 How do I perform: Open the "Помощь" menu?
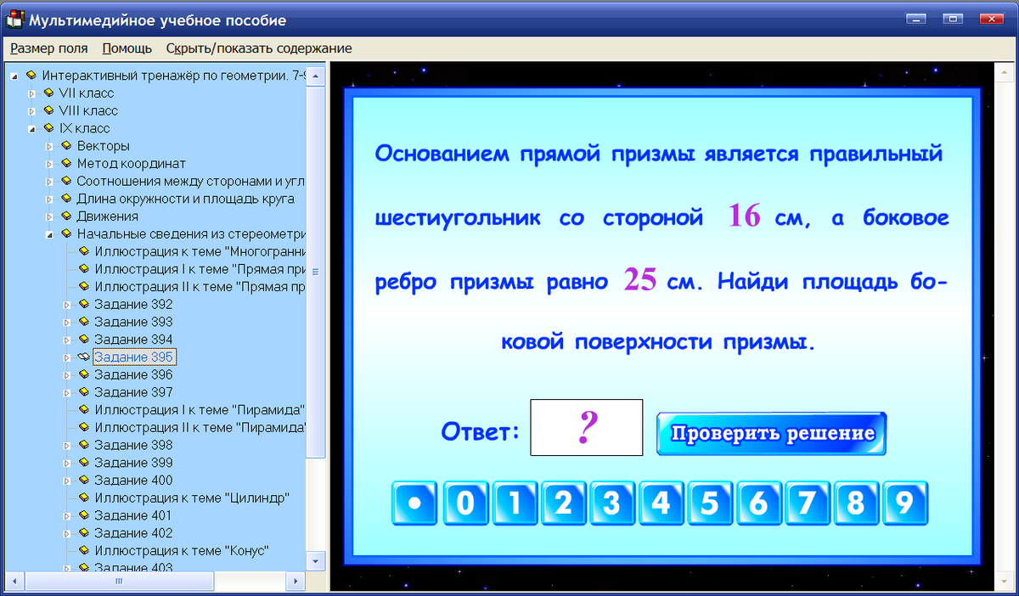[126, 48]
